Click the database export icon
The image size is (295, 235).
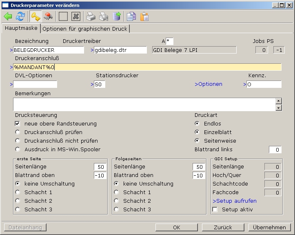point(117,16)
